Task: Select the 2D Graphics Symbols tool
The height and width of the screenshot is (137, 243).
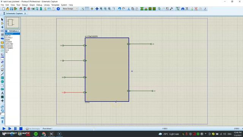Action: point(2,97)
